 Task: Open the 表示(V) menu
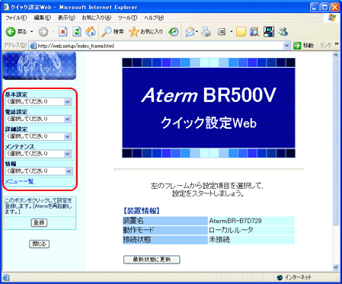66,18
